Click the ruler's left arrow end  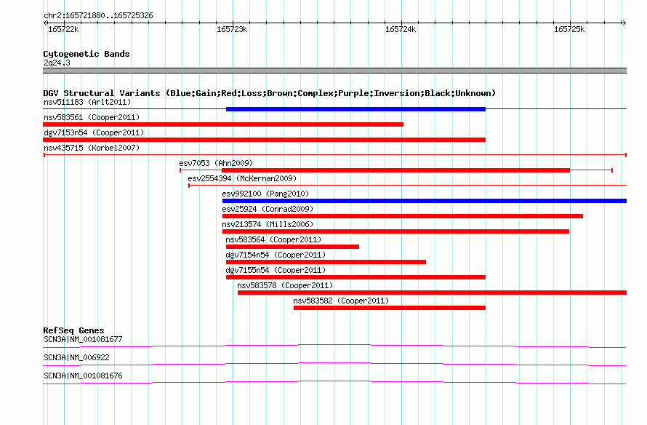[45, 23]
